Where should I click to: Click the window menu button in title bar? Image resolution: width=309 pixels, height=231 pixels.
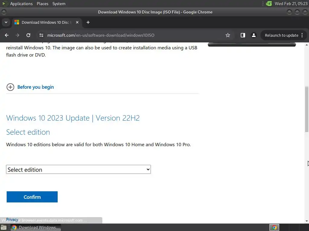(x=4, y=12)
